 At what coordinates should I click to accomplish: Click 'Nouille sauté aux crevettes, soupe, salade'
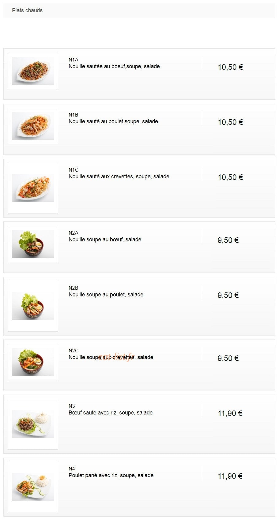[x=119, y=176]
